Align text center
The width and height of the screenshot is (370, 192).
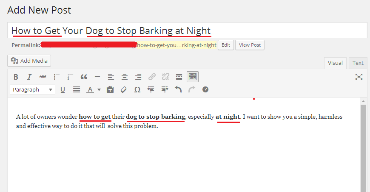click(x=125, y=77)
